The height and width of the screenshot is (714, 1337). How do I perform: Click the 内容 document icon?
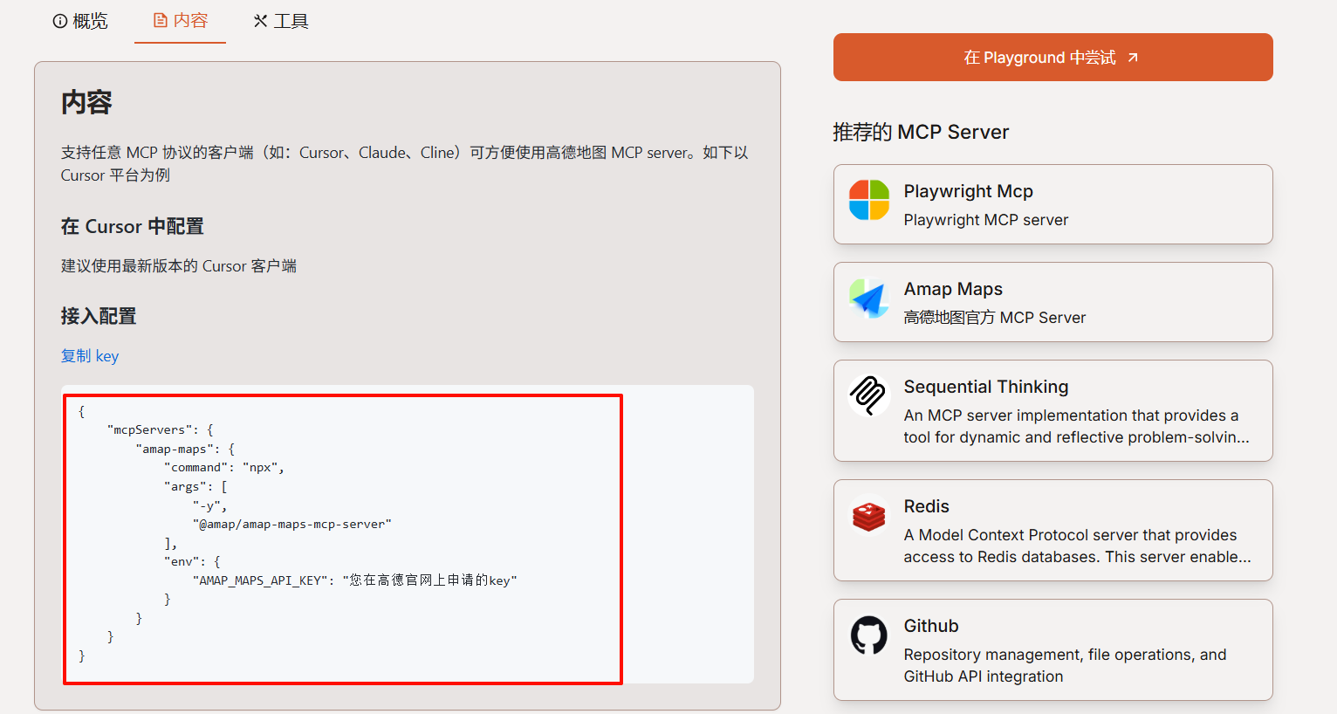coord(161,20)
